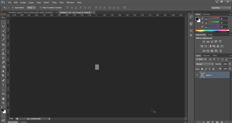The height and width of the screenshot is (123, 232).
Task: Hide Layer 0 with the eye icon
Action: [x=197, y=75]
